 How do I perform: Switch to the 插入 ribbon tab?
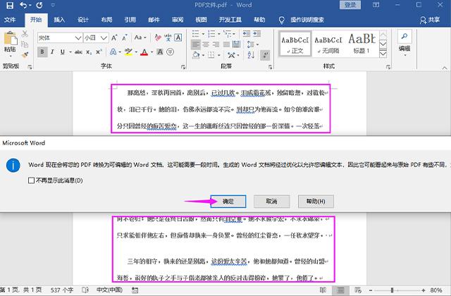tap(59, 20)
